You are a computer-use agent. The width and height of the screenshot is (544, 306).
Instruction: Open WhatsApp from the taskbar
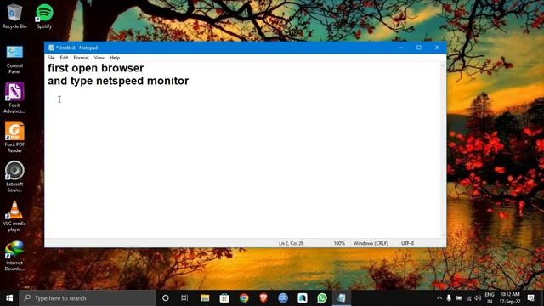[322, 298]
